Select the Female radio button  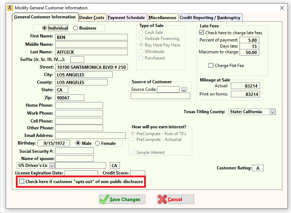[x=98, y=143]
